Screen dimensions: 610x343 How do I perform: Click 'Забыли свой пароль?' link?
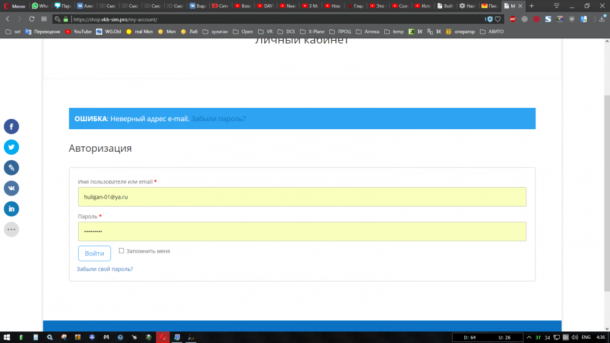pos(105,269)
